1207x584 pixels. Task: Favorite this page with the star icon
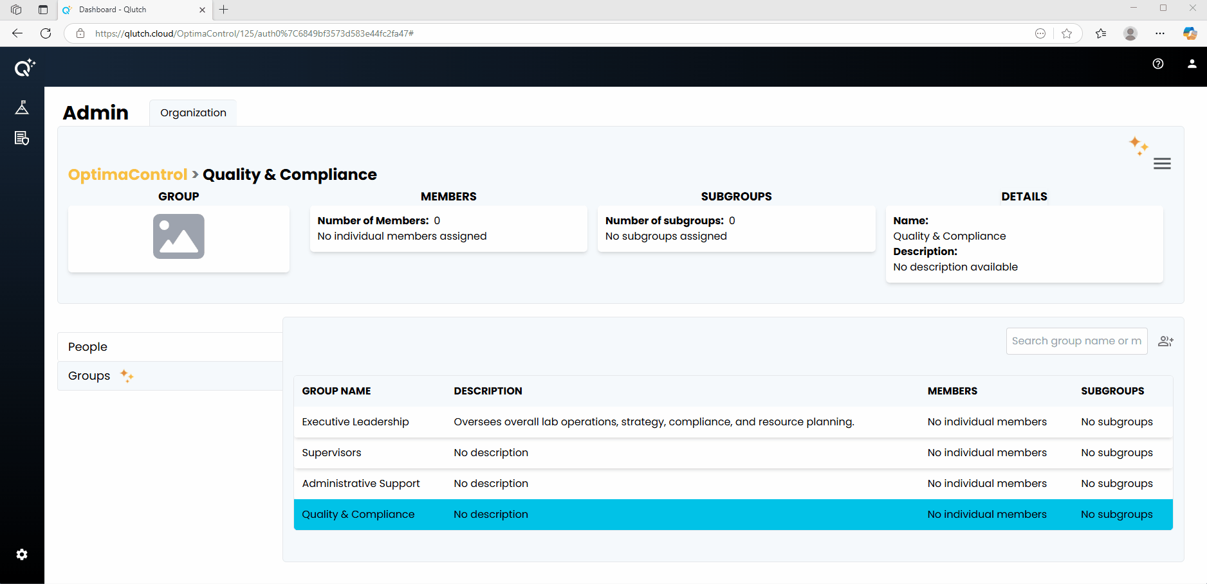point(1067,33)
